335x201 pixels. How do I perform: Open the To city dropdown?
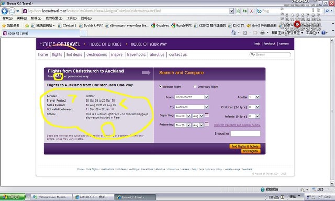(x=207, y=107)
